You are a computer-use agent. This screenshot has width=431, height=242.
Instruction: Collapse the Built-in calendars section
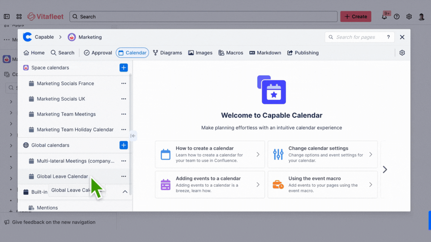(x=125, y=192)
